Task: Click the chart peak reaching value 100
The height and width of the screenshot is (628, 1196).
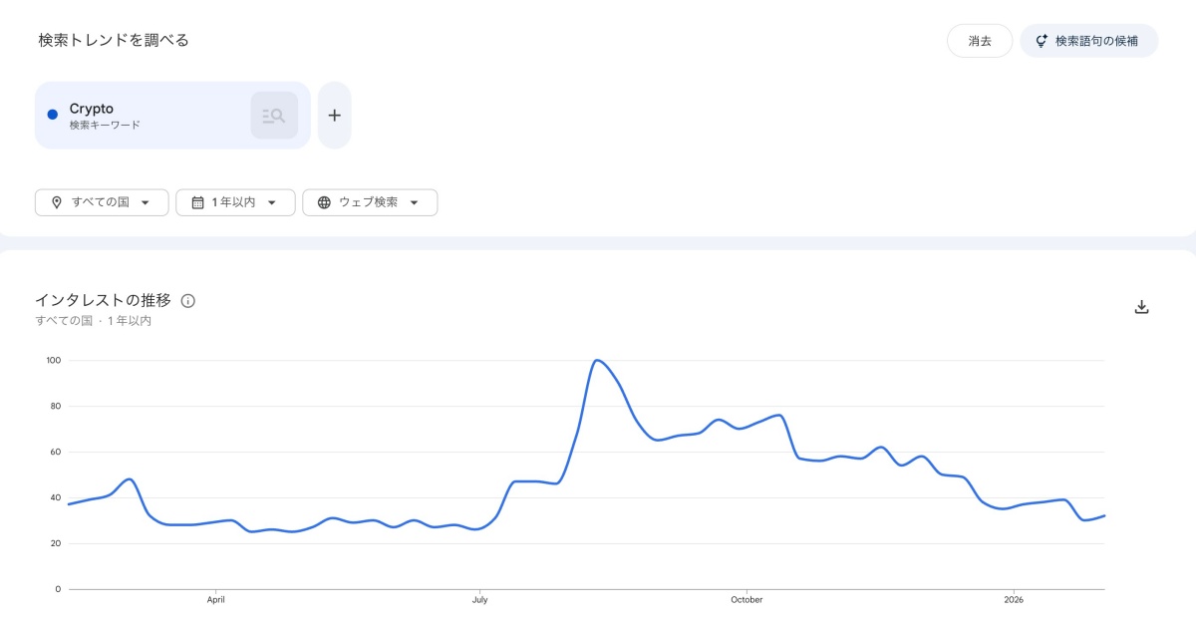Action: (598, 361)
